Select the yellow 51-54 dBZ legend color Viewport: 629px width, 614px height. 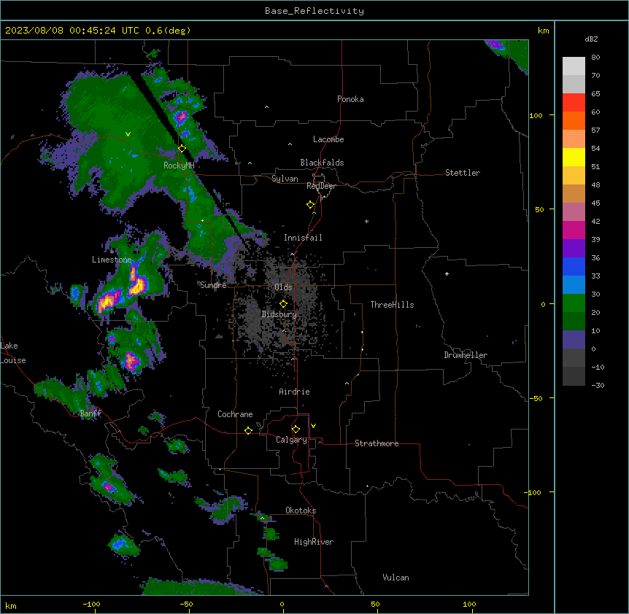tap(574, 157)
